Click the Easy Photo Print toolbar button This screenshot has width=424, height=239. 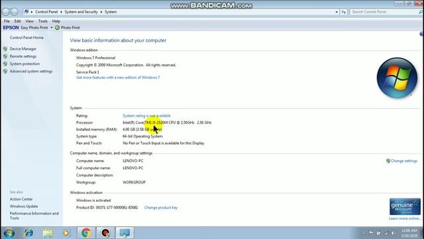point(34,28)
